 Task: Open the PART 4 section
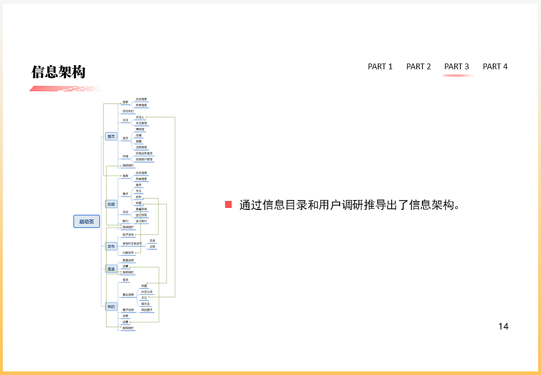(495, 67)
